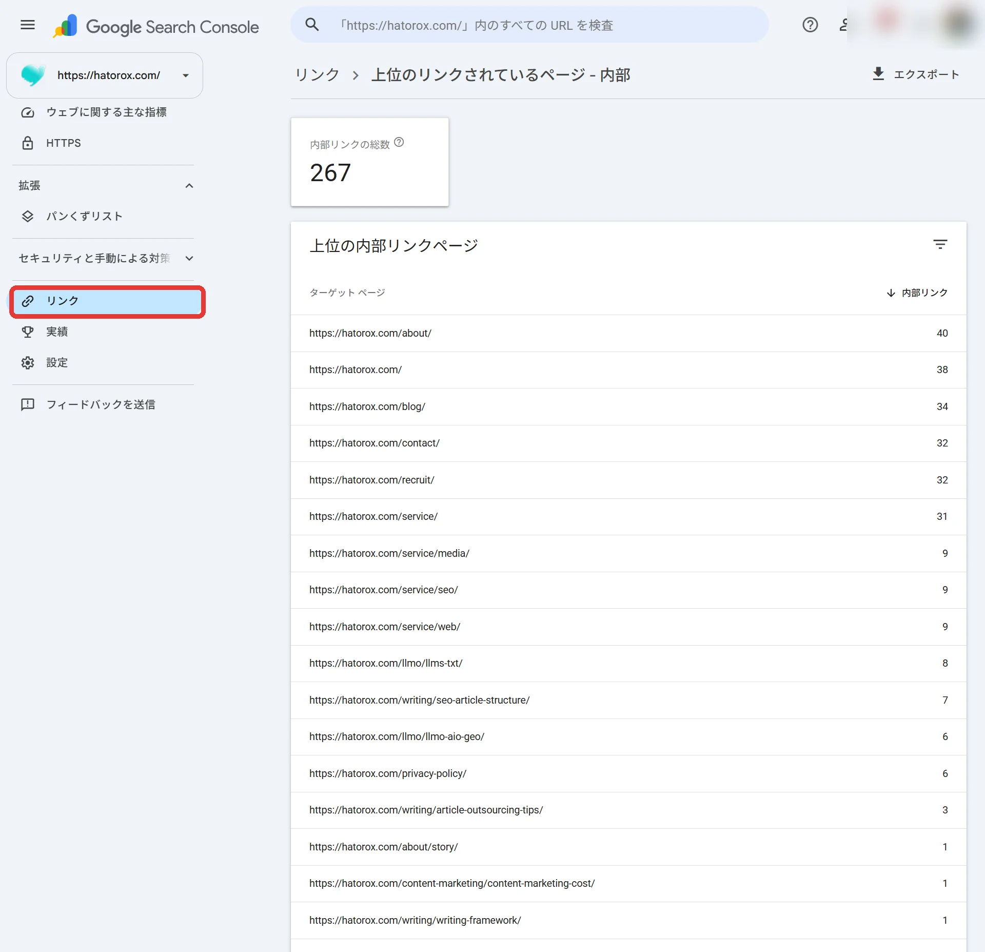
Task: Open row content-marketing/content-marketing-cost/
Action: [x=628, y=883]
